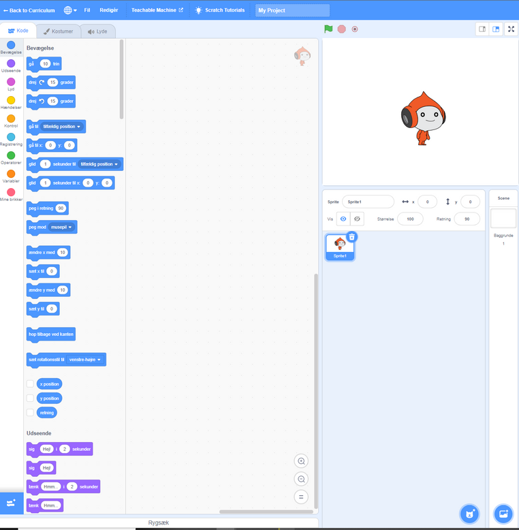Expand the 'musepil' dropdown in peg mod

click(x=63, y=227)
